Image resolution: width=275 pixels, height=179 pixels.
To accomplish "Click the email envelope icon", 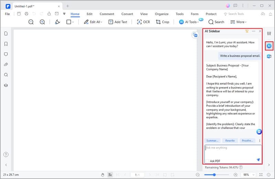I will [57, 14].
